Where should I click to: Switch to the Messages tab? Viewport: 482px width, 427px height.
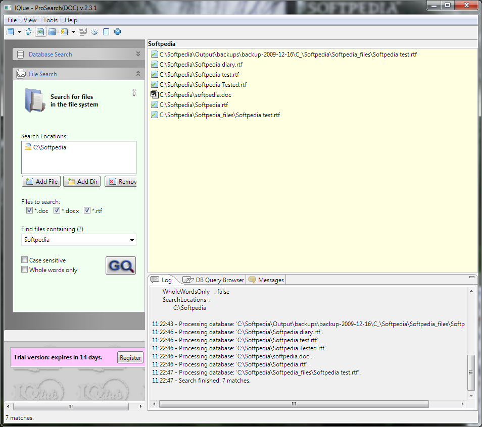pos(266,280)
